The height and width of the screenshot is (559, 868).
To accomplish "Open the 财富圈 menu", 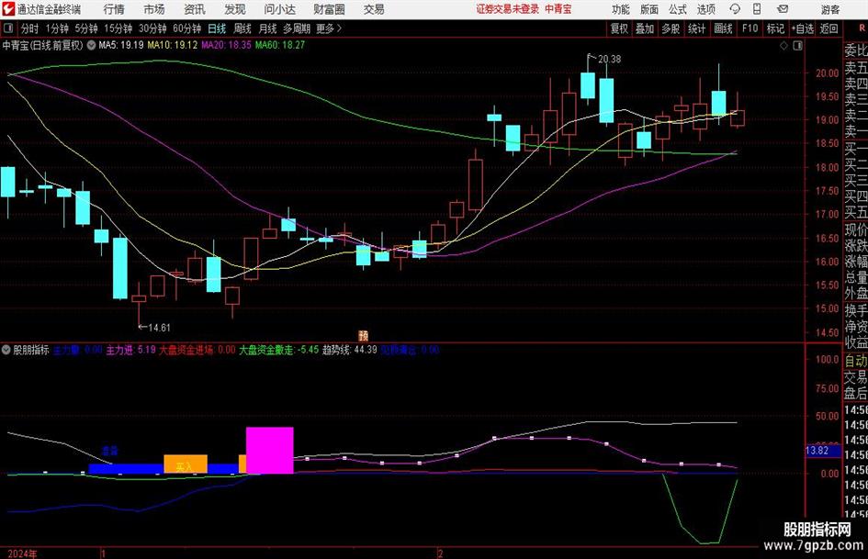I will (329, 9).
